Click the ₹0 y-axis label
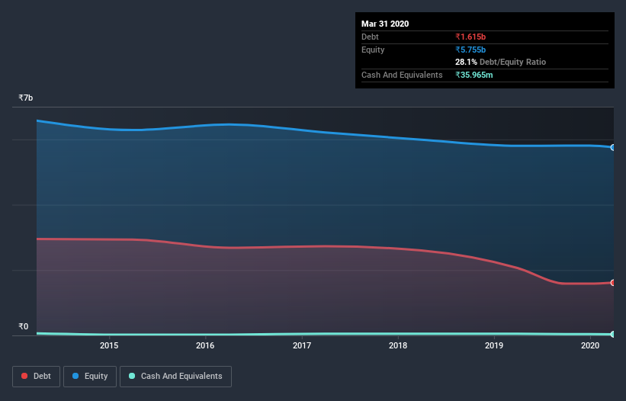This screenshot has height=401, width=626. click(23, 326)
